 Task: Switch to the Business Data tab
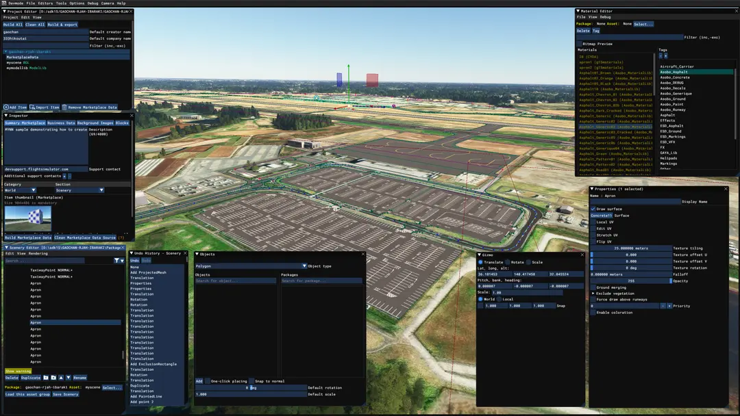tap(61, 123)
